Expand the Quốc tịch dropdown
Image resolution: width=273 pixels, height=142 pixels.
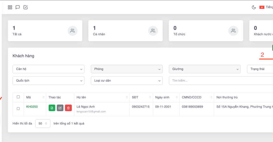48,81
